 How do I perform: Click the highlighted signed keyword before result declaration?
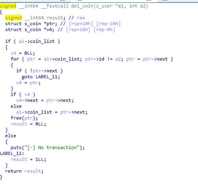pyautogui.click(x=13, y=18)
